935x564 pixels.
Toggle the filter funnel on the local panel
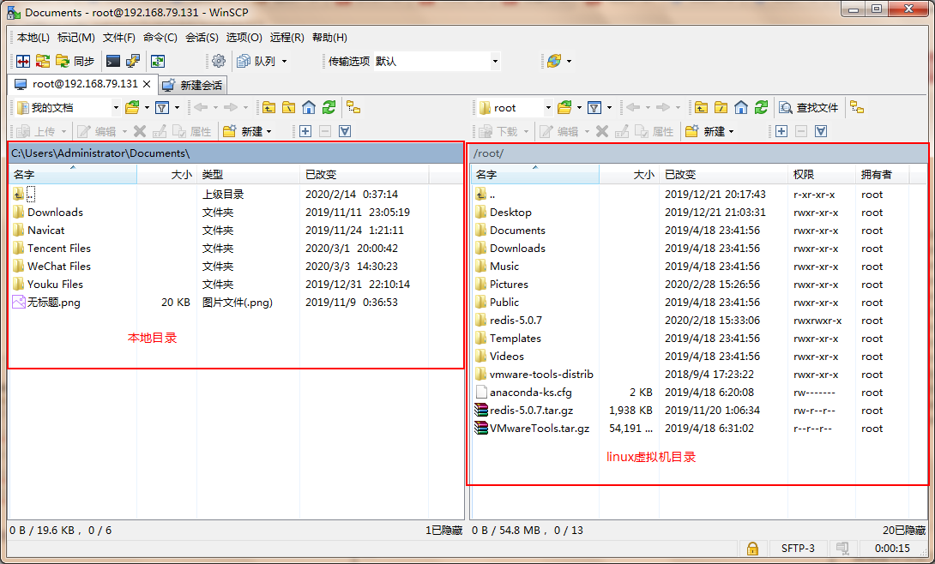[x=162, y=106]
